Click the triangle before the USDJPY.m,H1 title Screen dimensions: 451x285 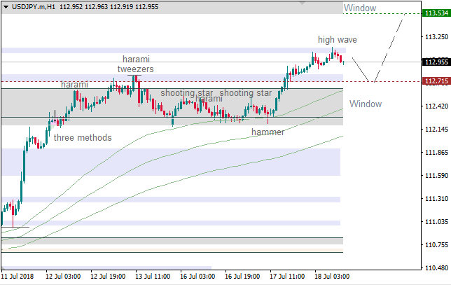pyautogui.click(x=6, y=6)
